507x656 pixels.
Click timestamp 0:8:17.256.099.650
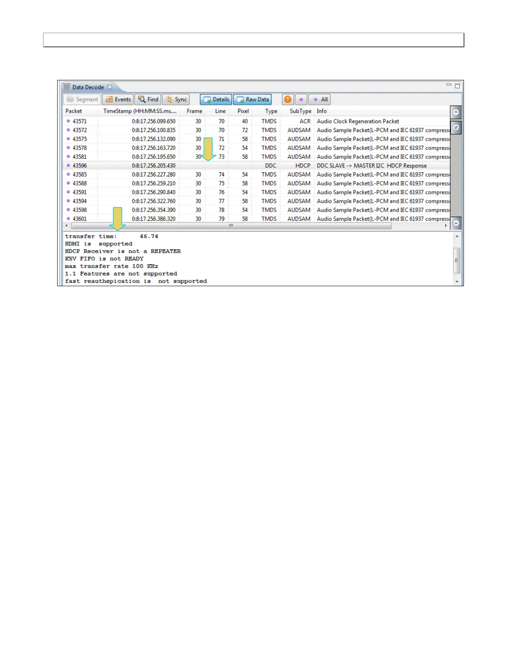click(x=154, y=121)
